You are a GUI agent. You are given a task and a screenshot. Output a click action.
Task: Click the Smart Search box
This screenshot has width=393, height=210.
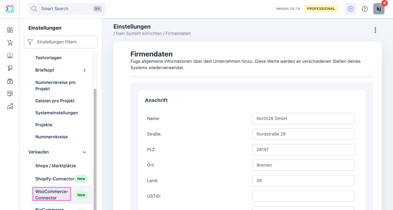(67, 9)
